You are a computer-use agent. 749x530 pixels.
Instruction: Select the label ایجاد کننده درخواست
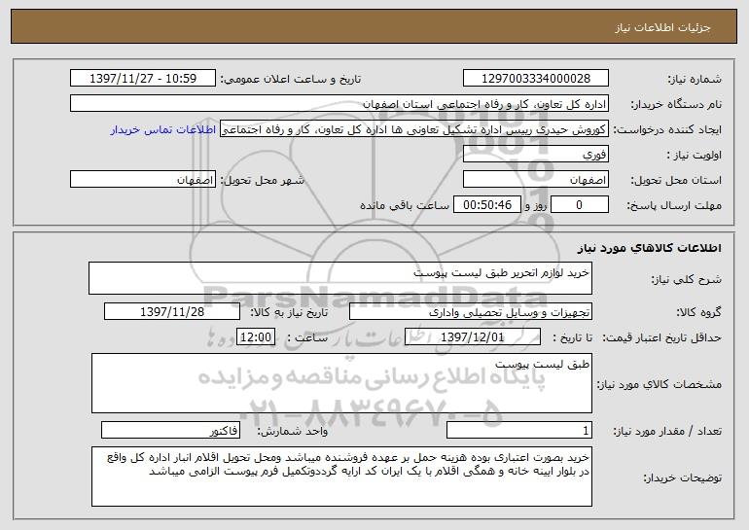tap(667, 130)
